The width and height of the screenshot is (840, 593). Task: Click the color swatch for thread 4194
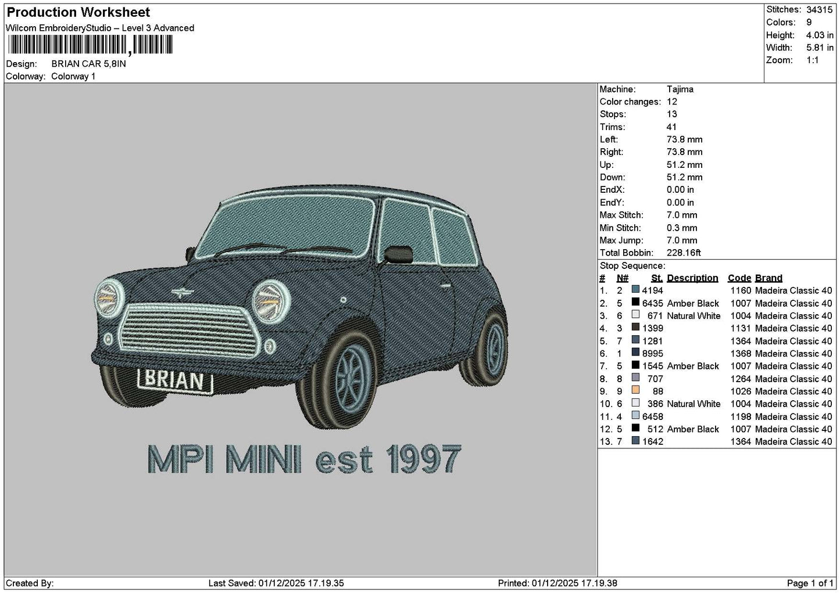click(635, 290)
